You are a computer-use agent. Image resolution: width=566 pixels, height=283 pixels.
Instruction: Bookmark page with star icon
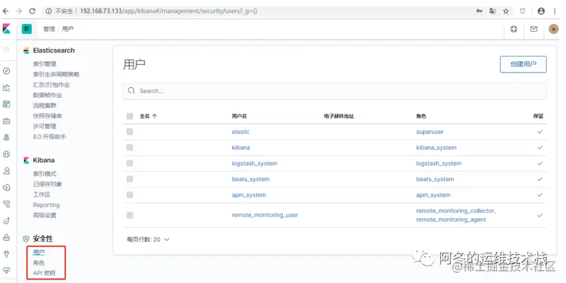tap(506, 11)
